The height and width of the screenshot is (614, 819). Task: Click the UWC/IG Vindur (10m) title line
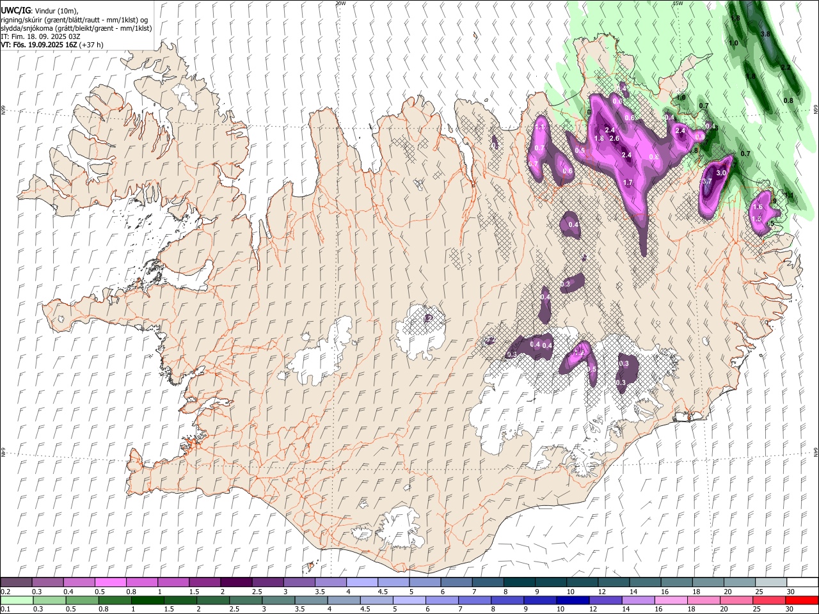tap(39, 11)
